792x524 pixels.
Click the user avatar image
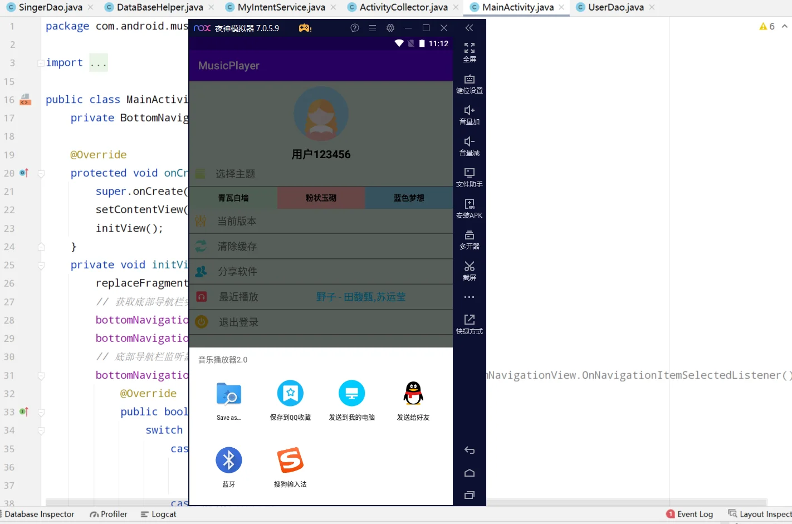321,114
